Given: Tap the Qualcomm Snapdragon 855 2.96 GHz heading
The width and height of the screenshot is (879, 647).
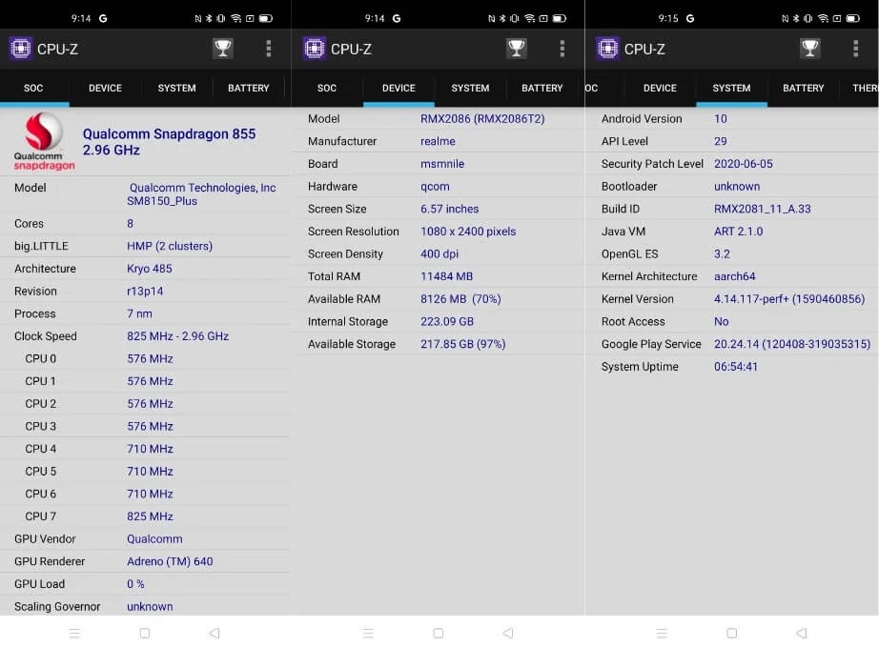Looking at the screenshot, I should 169,142.
